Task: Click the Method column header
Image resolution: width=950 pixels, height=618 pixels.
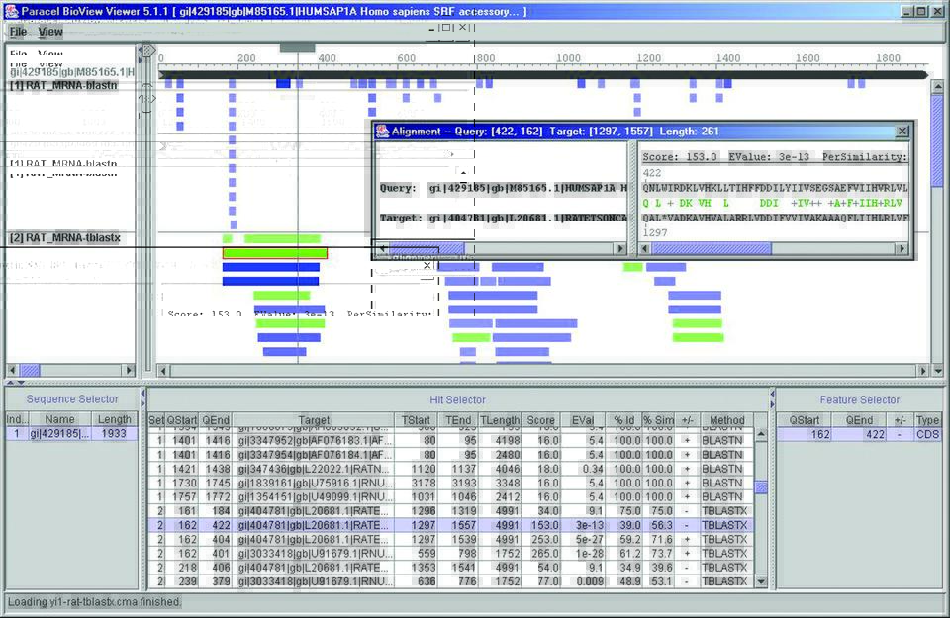Action: pyautogui.click(x=726, y=420)
